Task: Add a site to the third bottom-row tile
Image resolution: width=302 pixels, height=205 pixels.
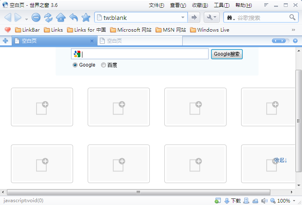Action: click(x=195, y=164)
